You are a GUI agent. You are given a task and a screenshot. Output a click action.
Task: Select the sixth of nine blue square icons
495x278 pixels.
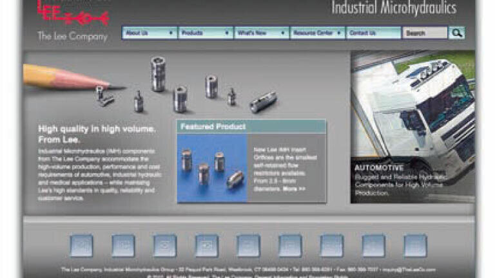290,246
